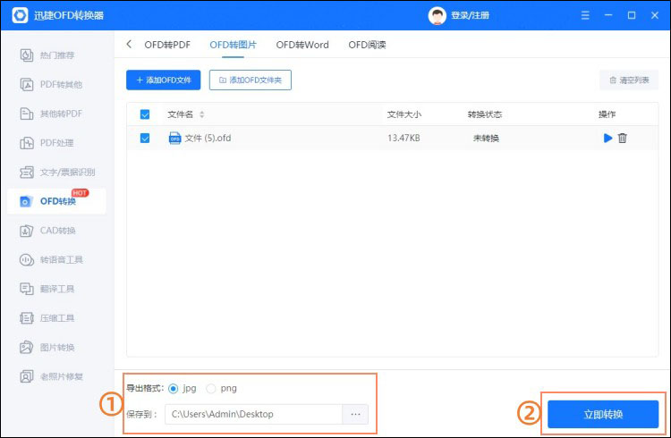Click the 添加OFD文件夹 button

(251, 80)
